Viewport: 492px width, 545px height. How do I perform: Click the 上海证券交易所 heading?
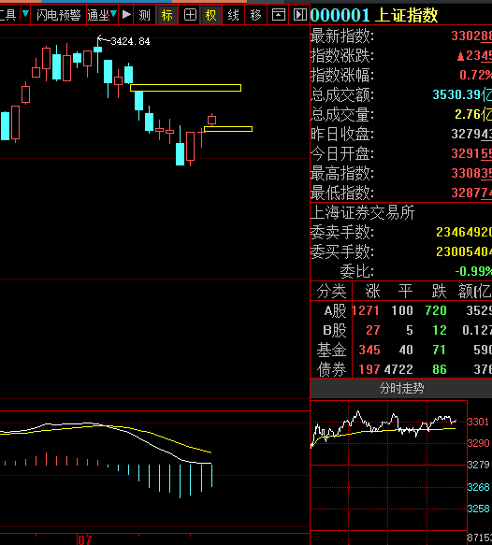tap(362, 212)
